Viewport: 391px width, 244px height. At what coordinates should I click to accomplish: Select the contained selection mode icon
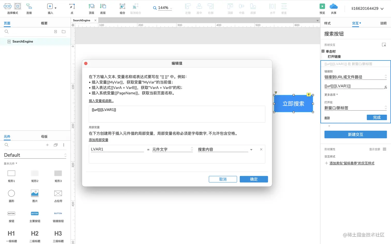tap(18, 6)
